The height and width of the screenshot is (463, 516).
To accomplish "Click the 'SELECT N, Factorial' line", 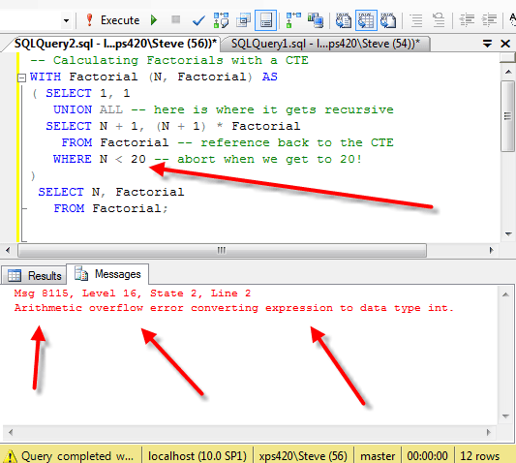I will [x=111, y=192].
